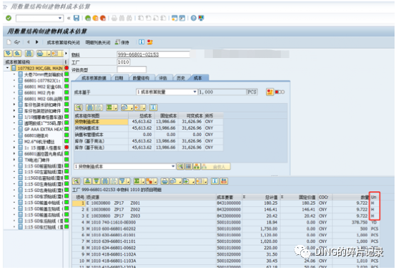Open the layout dropdown in the itemization toolbar
Screen dimensions: 396x270
click(207, 181)
